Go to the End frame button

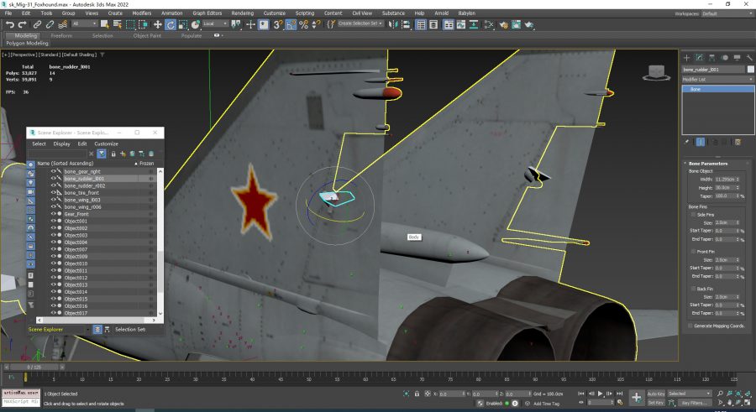619,394
